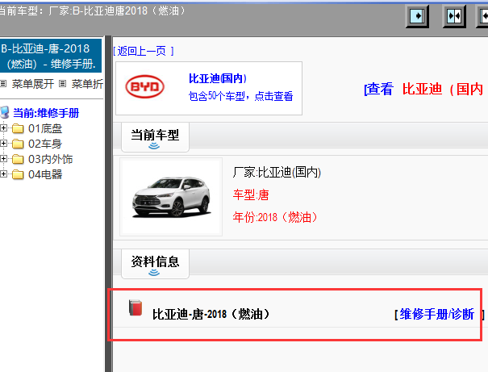Click the 查看 比亚迪（国内 link
The image size is (488, 372).
(x=425, y=89)
